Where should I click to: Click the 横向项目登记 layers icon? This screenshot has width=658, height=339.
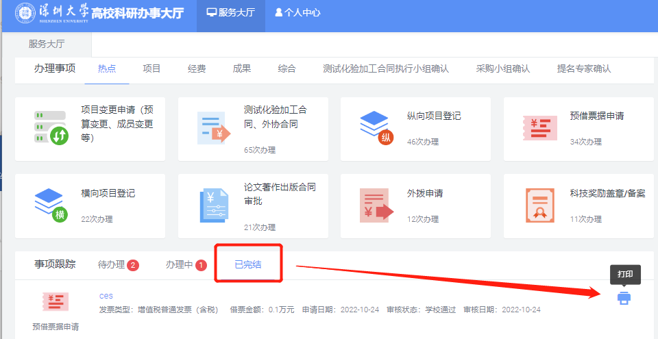click(x=51, y=205)
